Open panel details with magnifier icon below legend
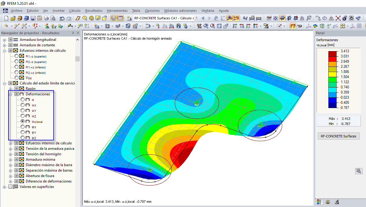The image size is (366, 207). point(359,171)
